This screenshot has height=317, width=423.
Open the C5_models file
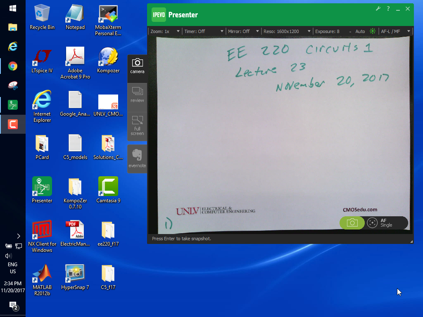click(75, 147)
